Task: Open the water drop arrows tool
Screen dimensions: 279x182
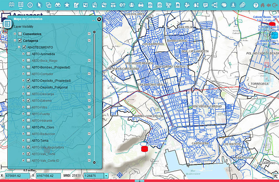Action: tap(196, 5)
